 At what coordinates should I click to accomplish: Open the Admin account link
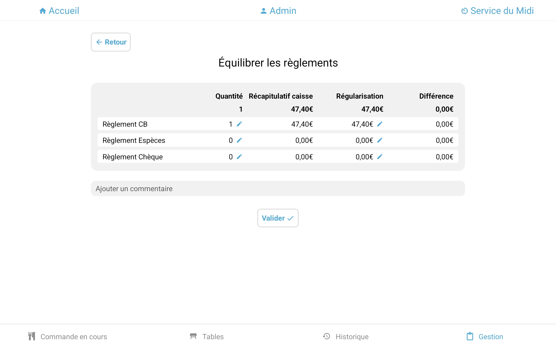click(278, 11)
